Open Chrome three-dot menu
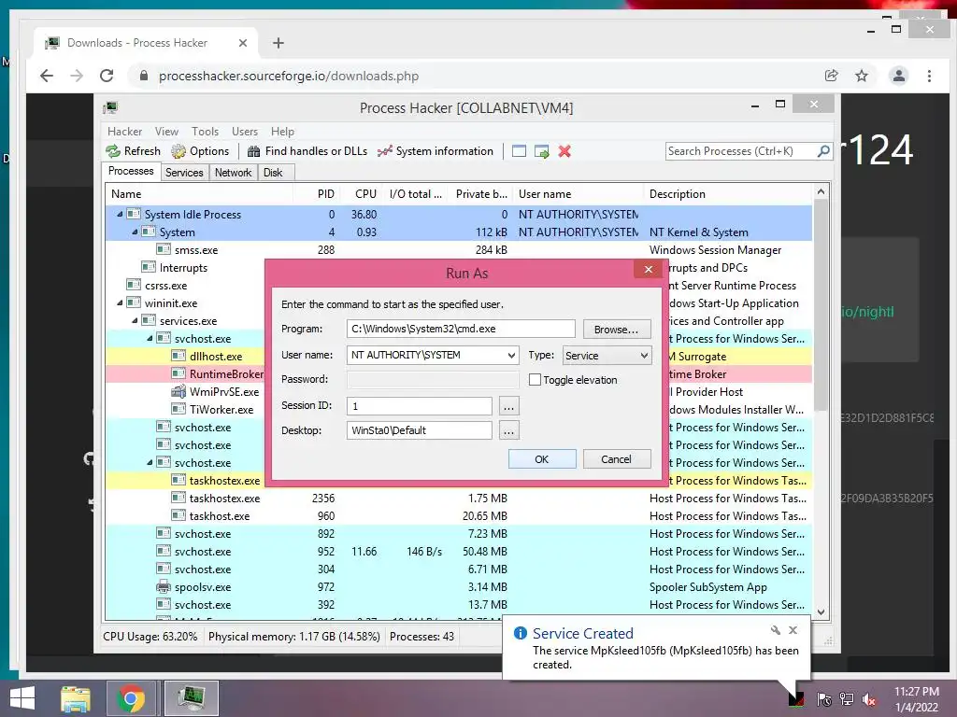The height and width of the screenshot is (717, 957). pos(929,76)
